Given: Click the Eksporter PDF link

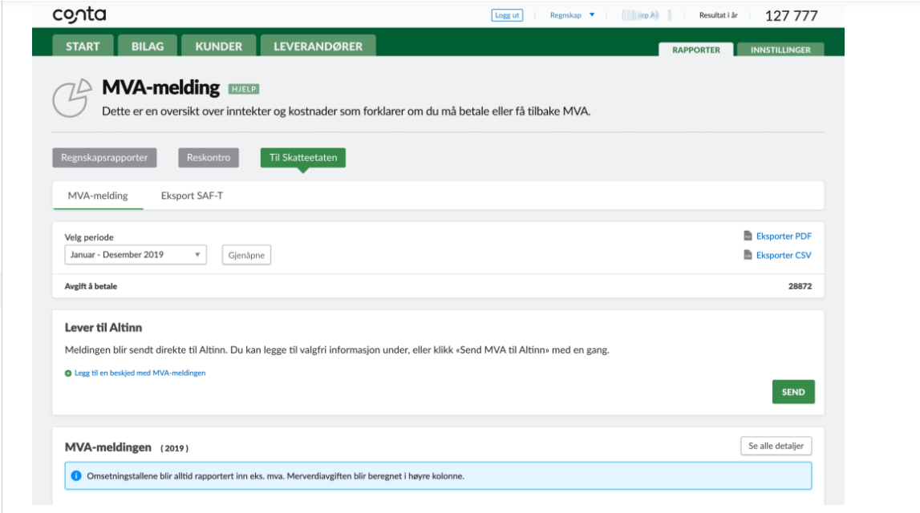Looking at the screenshot, I should 784,236.
